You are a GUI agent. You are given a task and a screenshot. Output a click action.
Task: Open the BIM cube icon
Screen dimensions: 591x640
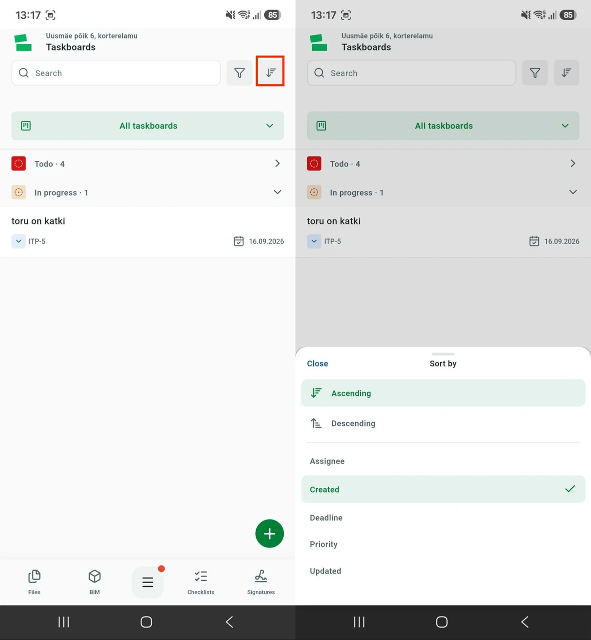click(x=95, y=582)
